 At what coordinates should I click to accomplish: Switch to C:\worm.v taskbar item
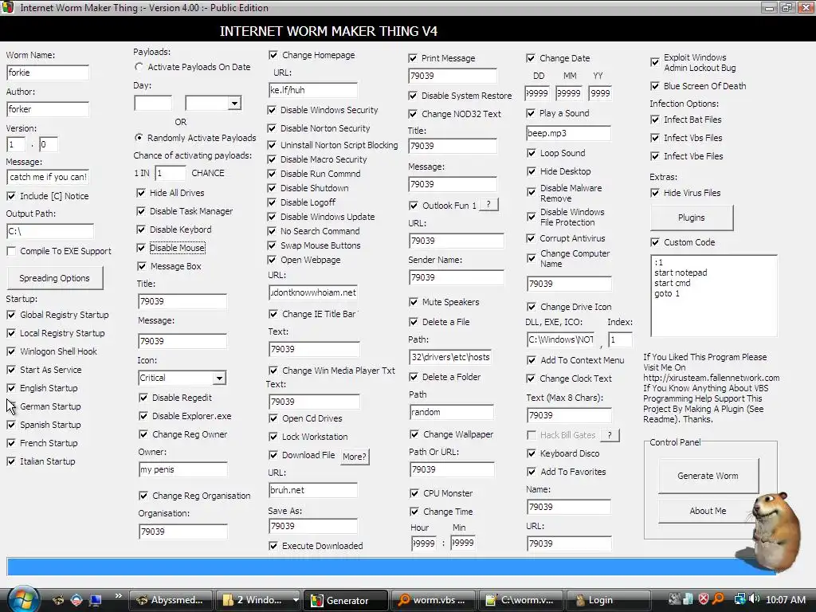[x=520, y=600]
